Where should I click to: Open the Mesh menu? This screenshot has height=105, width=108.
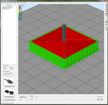[x=11, y=3]
